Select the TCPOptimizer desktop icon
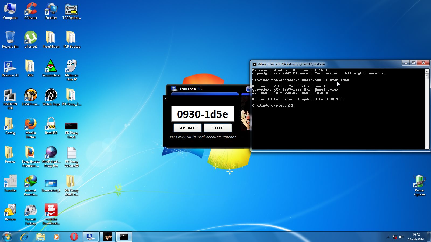Viewport: 431px width, 242px height. coord(72,11)
